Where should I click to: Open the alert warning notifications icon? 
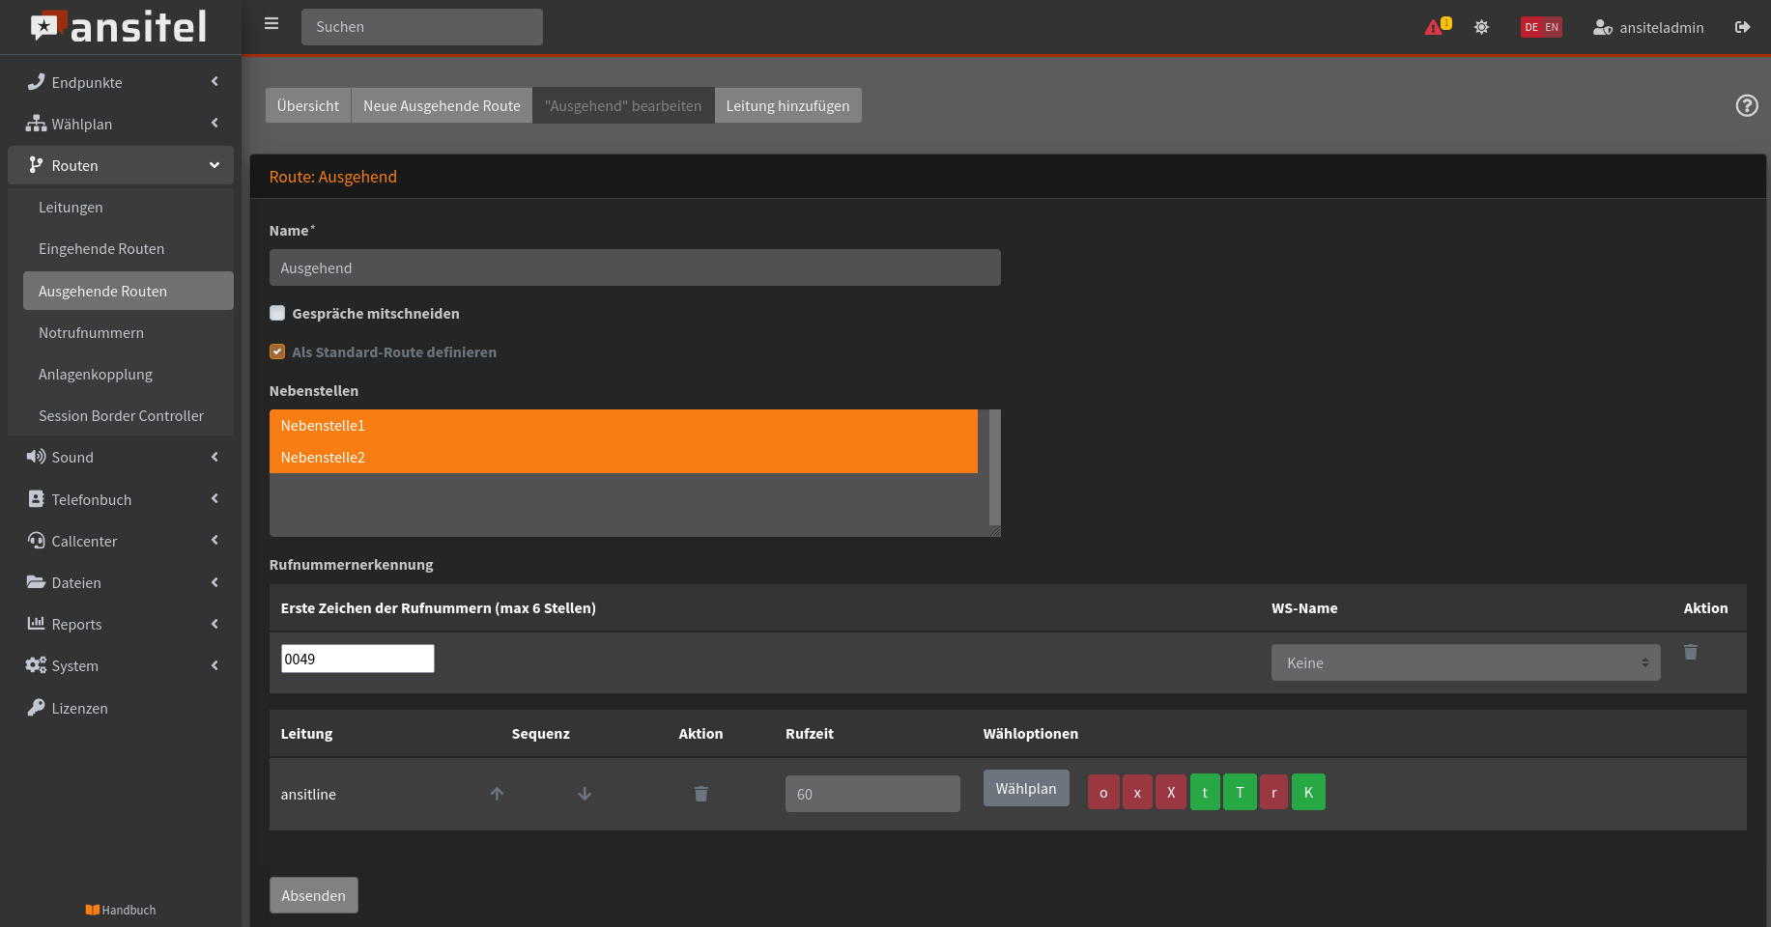pos(1435,27)
